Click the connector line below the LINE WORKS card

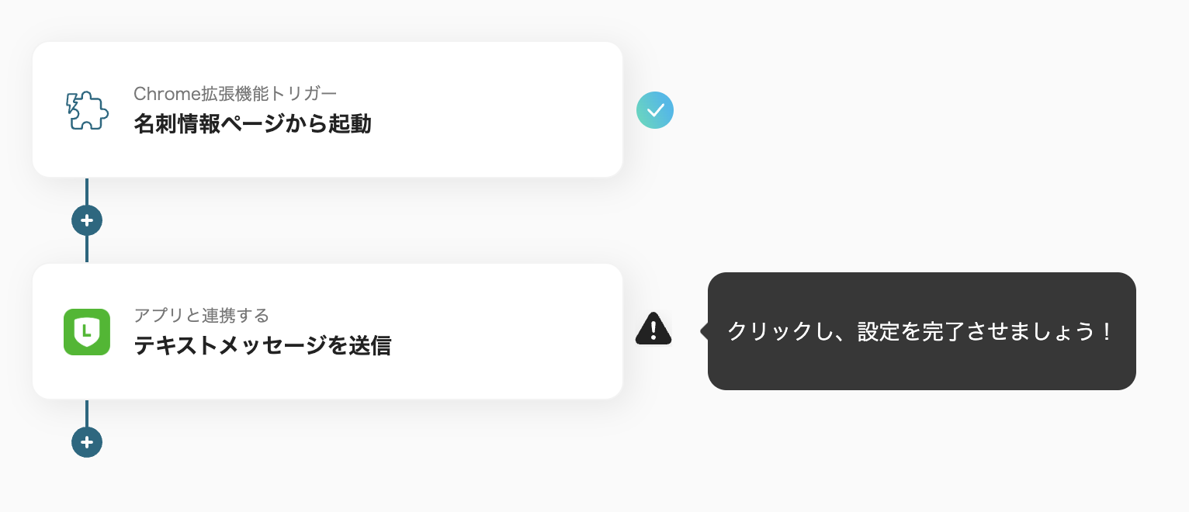87,413
